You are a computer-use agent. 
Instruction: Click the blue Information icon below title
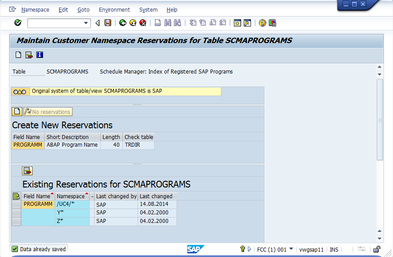click(x=40, y=55)
